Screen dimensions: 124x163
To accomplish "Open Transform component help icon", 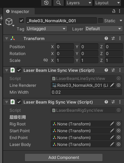I will click(106, 38).
